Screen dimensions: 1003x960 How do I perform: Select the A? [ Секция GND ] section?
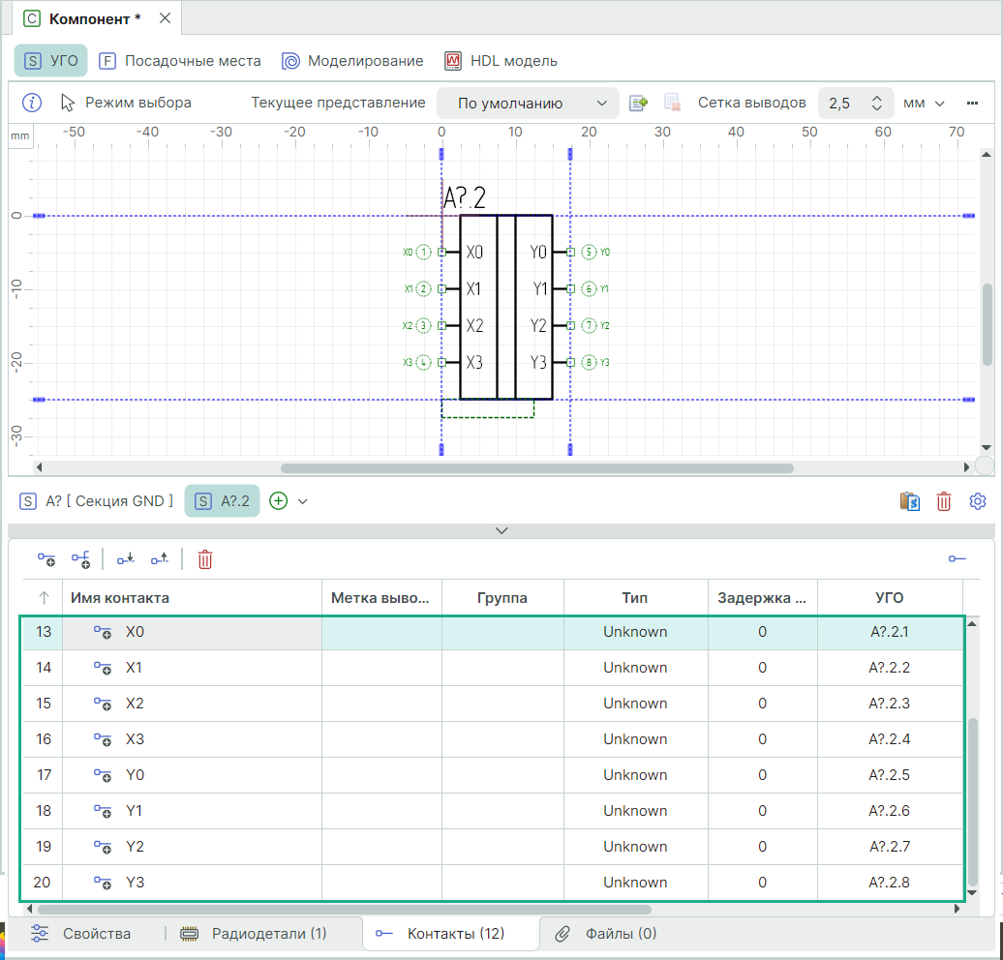coord(97,501)
